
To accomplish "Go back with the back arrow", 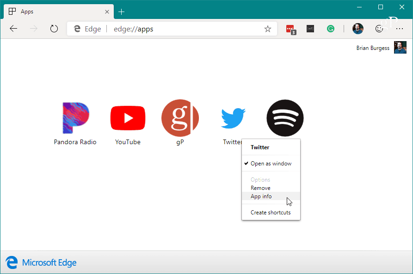I will [x=13, y=29].
